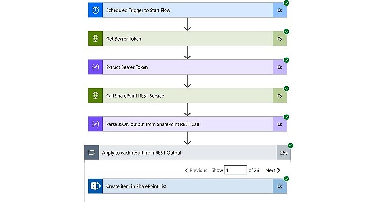The image size is (374, 202).
Task: Click the globe icon of Call SharePoint REST Service
Action: click(x=95, y=96)
